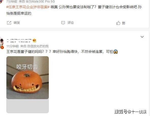Click the comment speech bubble icon
The image size is (150, 116).
click(63, 23)
